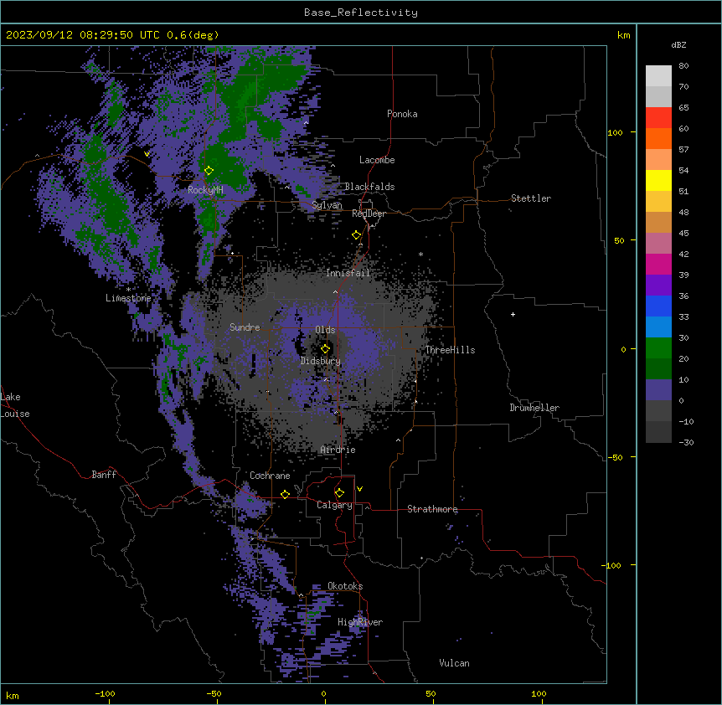Select the red 65–60 dBZ legend color
The height and width of the screenshot is (705, 722).
[x=658, y=117]
